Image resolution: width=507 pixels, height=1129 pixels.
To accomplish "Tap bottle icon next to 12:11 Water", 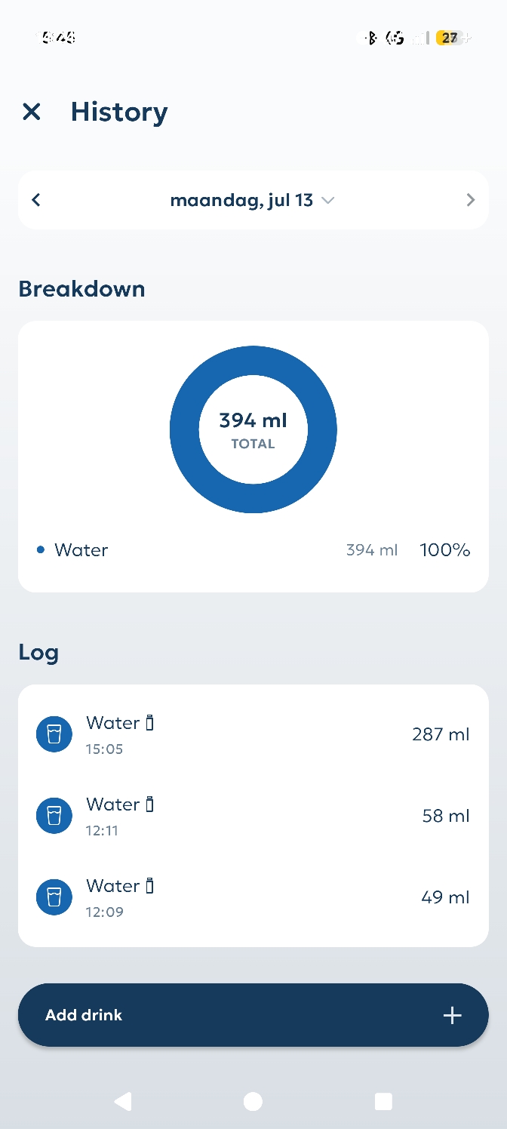I will pos(149,804).
